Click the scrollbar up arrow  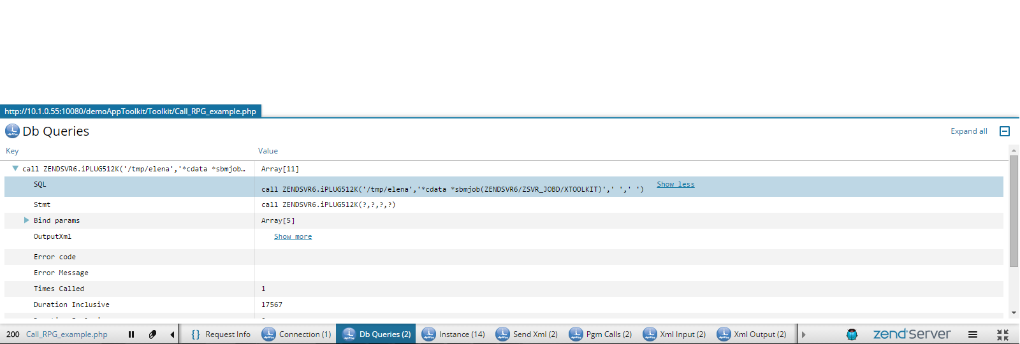1014,151
